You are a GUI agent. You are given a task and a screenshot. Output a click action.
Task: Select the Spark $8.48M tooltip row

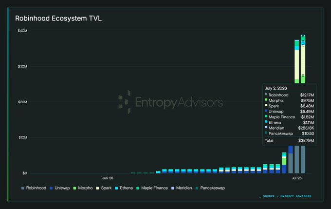[289, 106]
